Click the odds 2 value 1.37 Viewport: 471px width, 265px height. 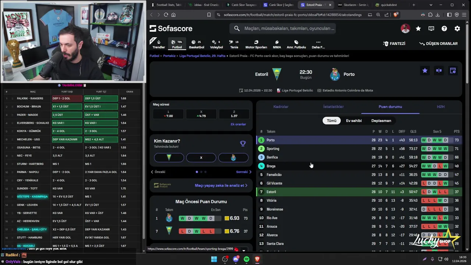pyautogui.click(x=234, y=114)
